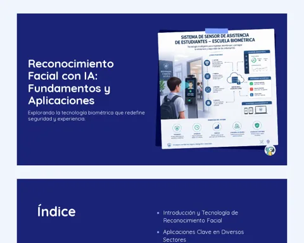Open 'Introducción y Tecnología de Reconocimiento Facial' item
Screen dimensions: 304x243
point(200,216)
